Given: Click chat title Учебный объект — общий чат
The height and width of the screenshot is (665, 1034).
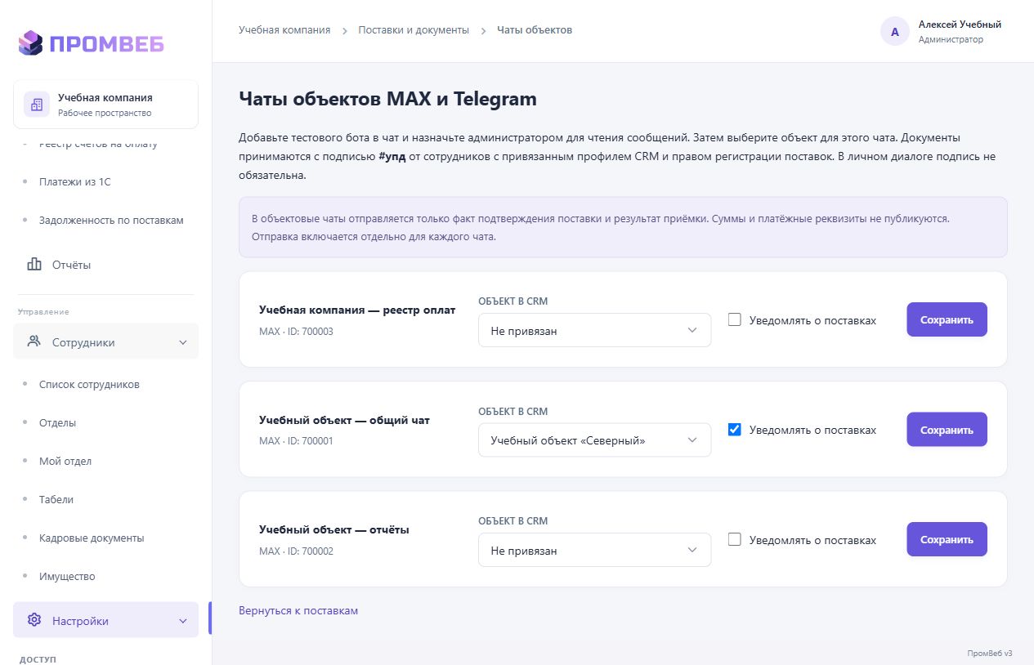Looking at the screenshot, I should click(x=344, y=420).
